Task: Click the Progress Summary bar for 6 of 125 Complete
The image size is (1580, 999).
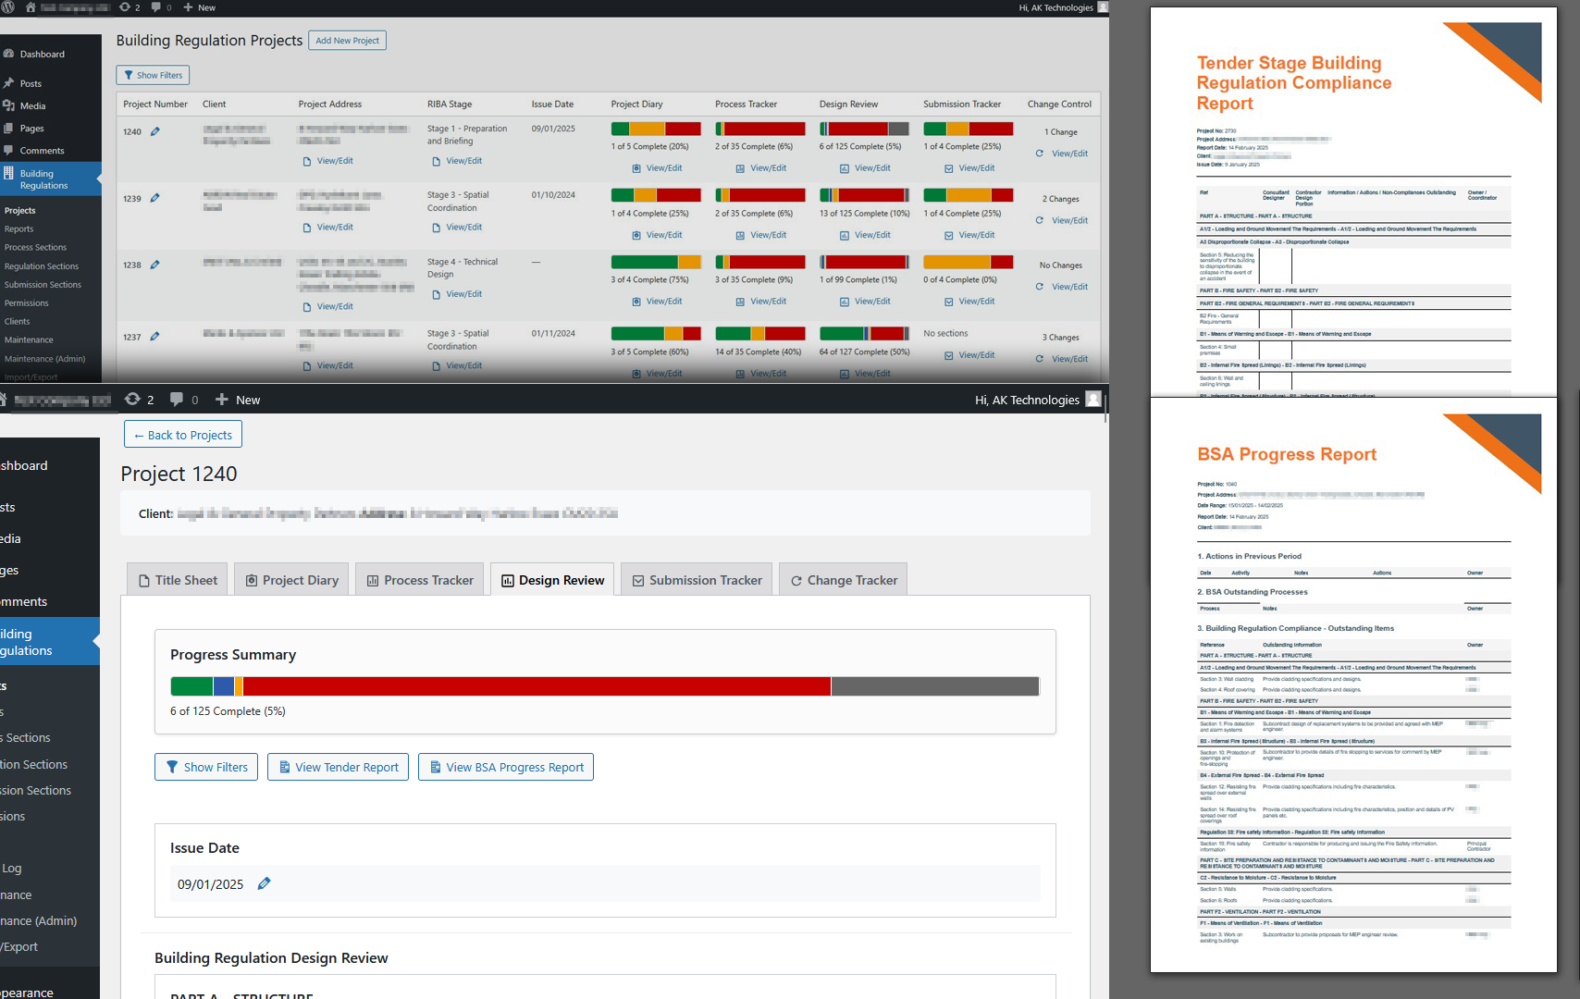Action: click(x=605, y=686)
